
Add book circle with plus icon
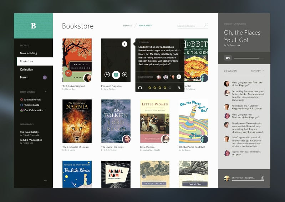click(x=45, y=92)
